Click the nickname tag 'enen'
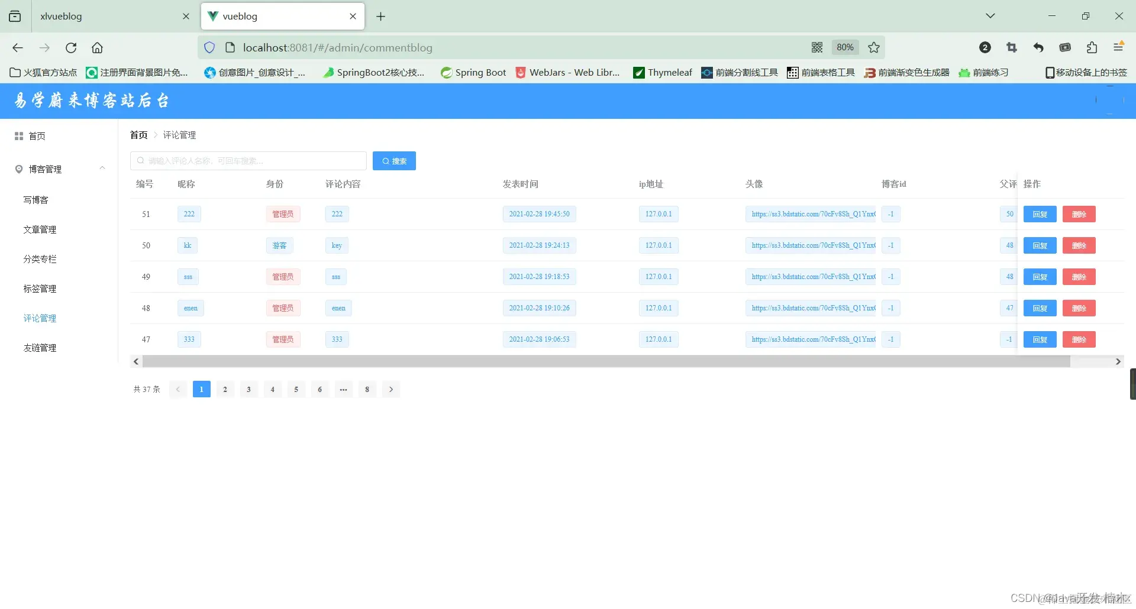This screenshot has height=609, width=1136. (191, 308)
